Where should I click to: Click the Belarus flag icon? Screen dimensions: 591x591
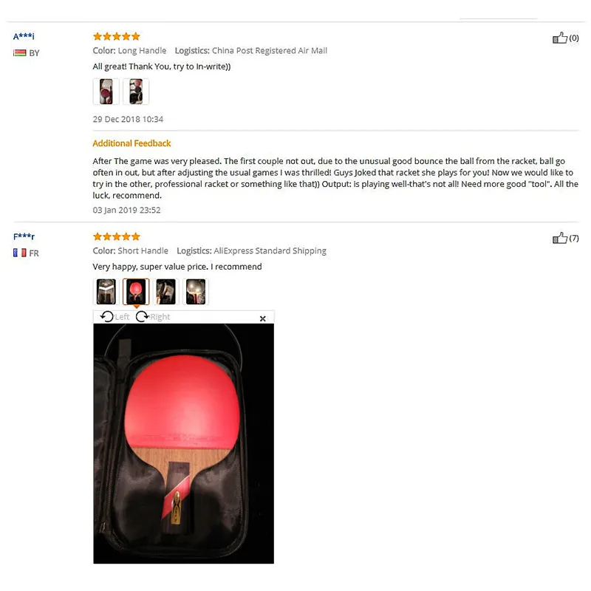coord(20,52)
